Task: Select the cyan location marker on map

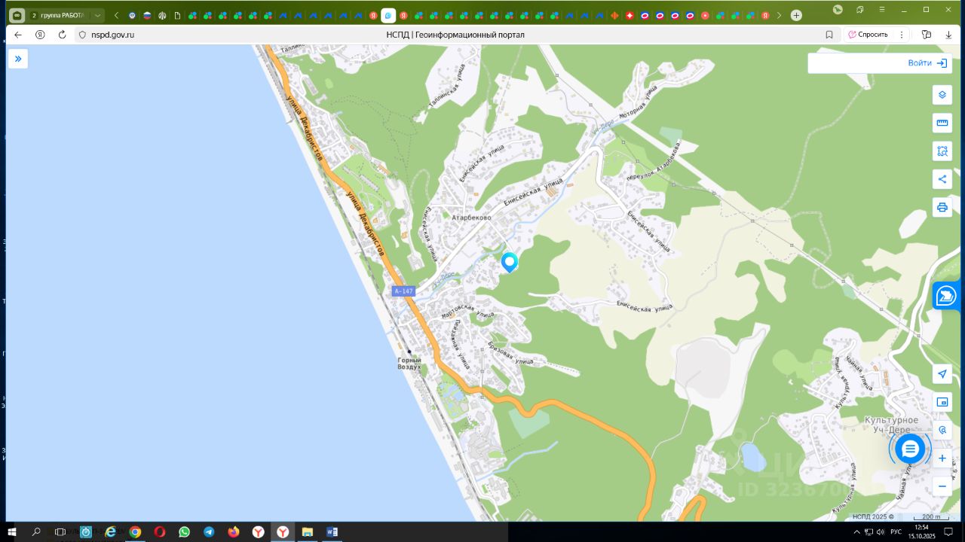Action: (510, 261)
